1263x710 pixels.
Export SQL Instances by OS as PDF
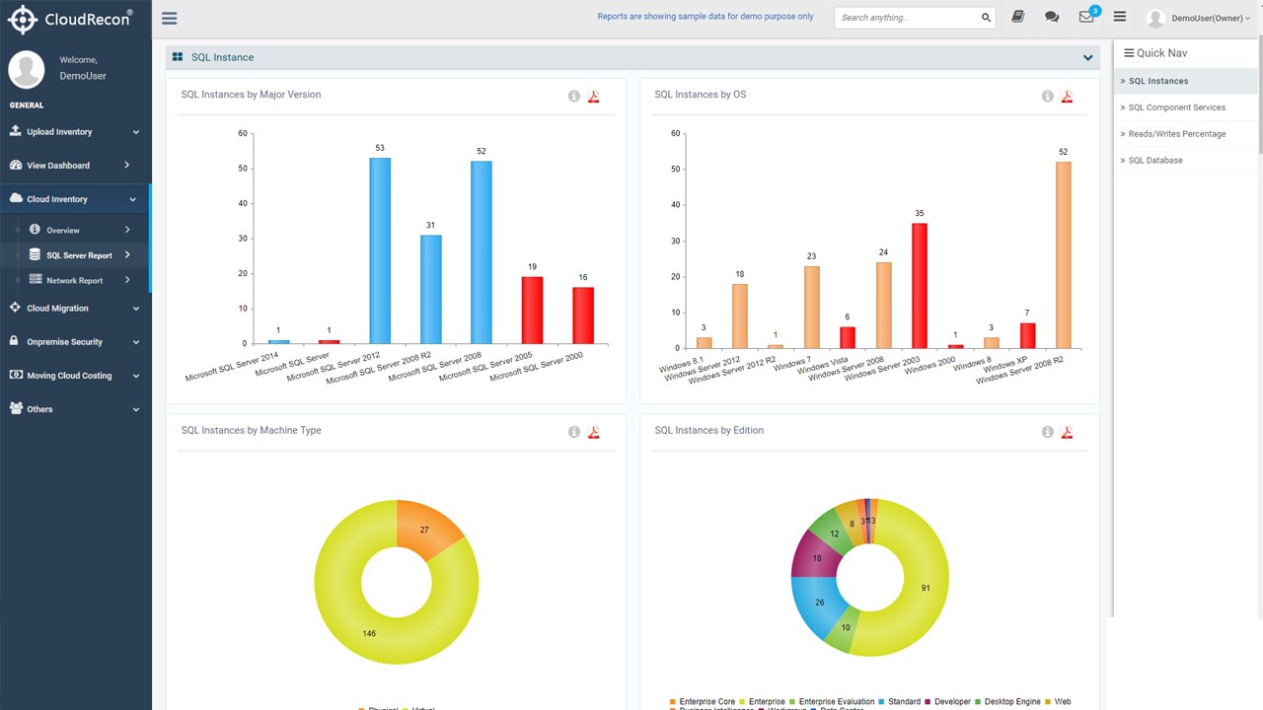(x=1067, y=96)
